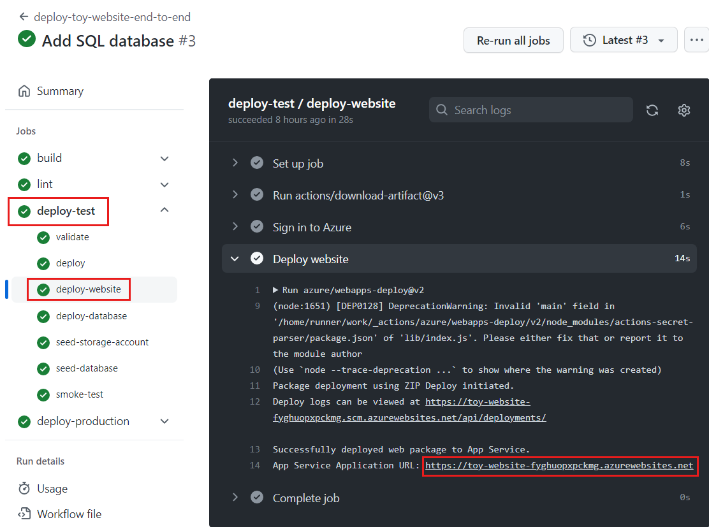Click log line number 14
Viewport: 709px width, 527px height.
pyautogui.click(x=255, y=466)
